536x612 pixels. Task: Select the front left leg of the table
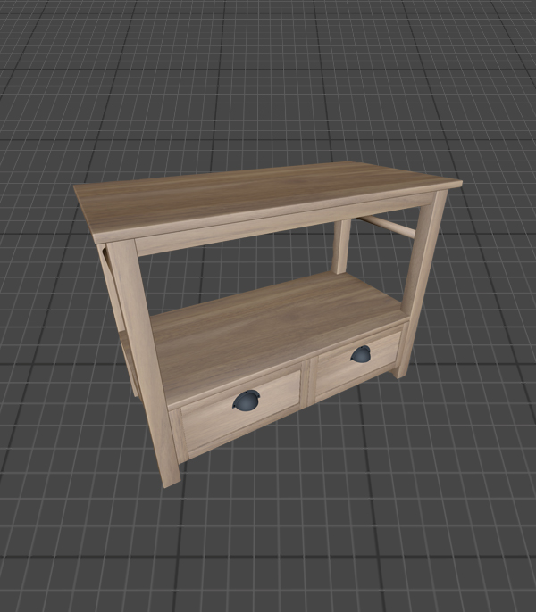[143, 363]
